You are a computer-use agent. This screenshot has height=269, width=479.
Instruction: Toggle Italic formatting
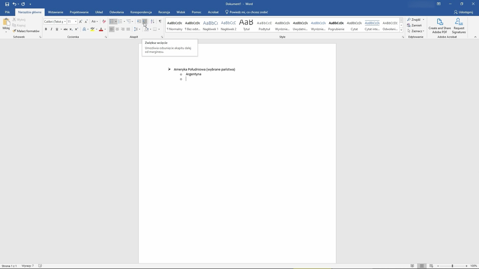pyautogui.click(x=51, y=29)
